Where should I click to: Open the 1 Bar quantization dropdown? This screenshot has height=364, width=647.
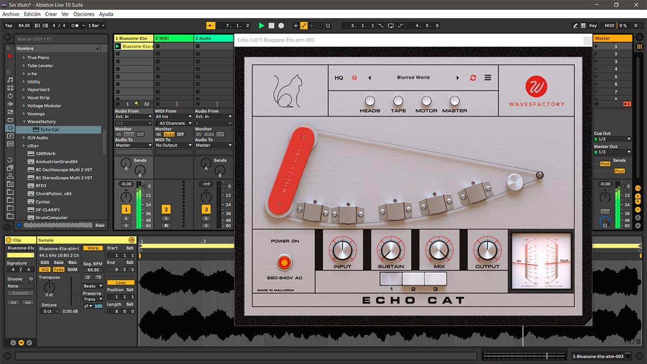tap(97, 25)
